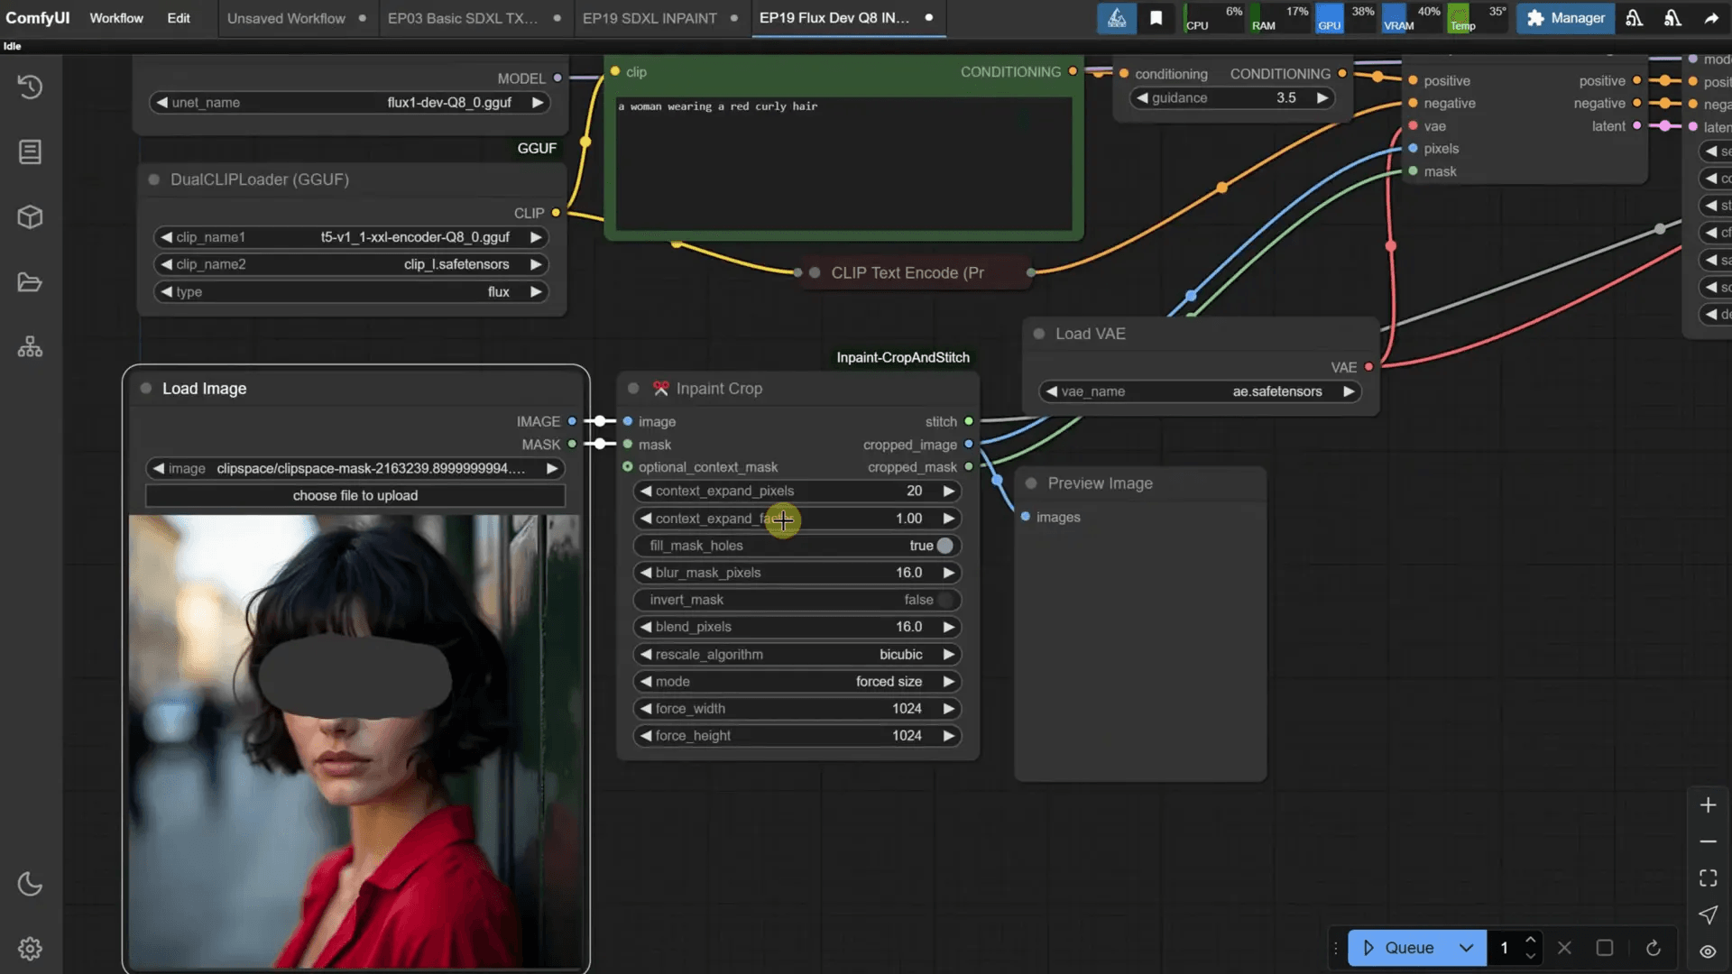1732x974 pixels.
Task: Open the rescale_algorithm bicubic selector
Action: [797, 655]
